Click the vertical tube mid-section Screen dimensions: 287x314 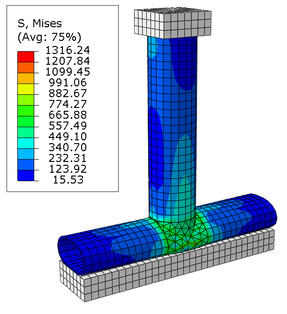click(171, 127)
